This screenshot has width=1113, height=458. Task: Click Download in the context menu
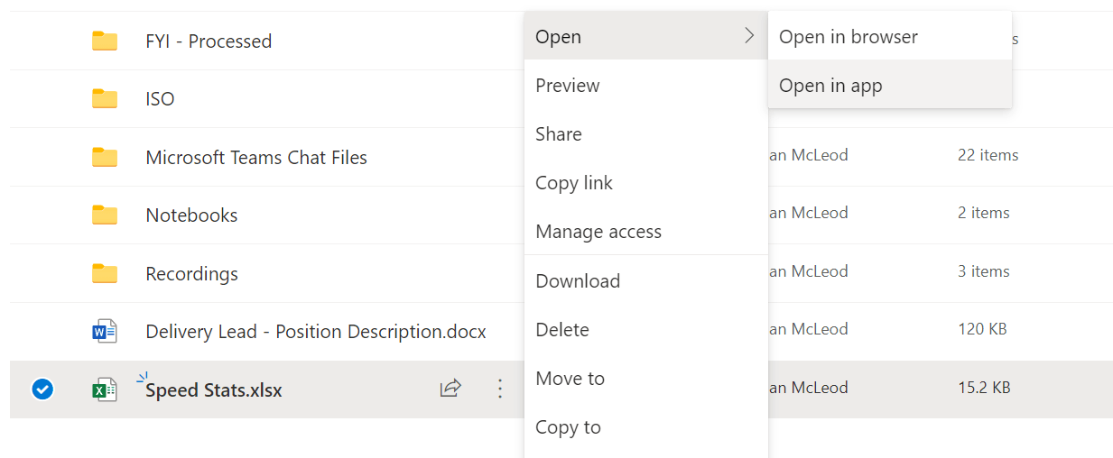point(577,281)
